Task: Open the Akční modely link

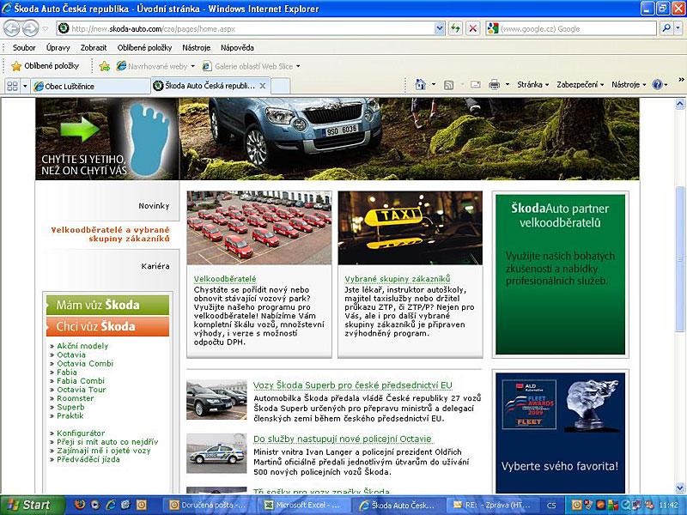Action: click(x=82, y=346)
